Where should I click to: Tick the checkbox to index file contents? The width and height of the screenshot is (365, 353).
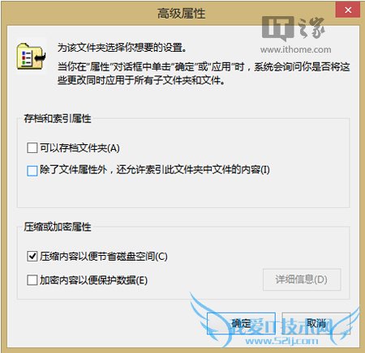(32, 171)
